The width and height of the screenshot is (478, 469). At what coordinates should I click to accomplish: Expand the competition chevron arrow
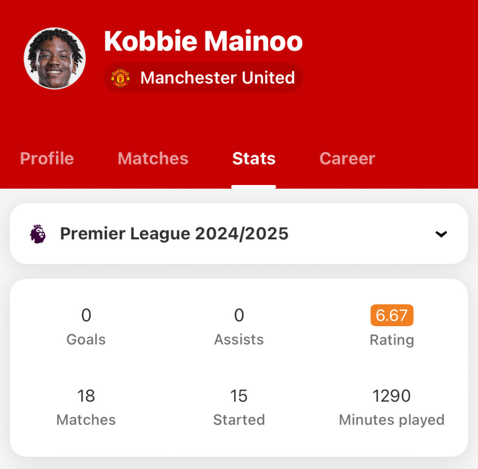click(x=441, y=234)
